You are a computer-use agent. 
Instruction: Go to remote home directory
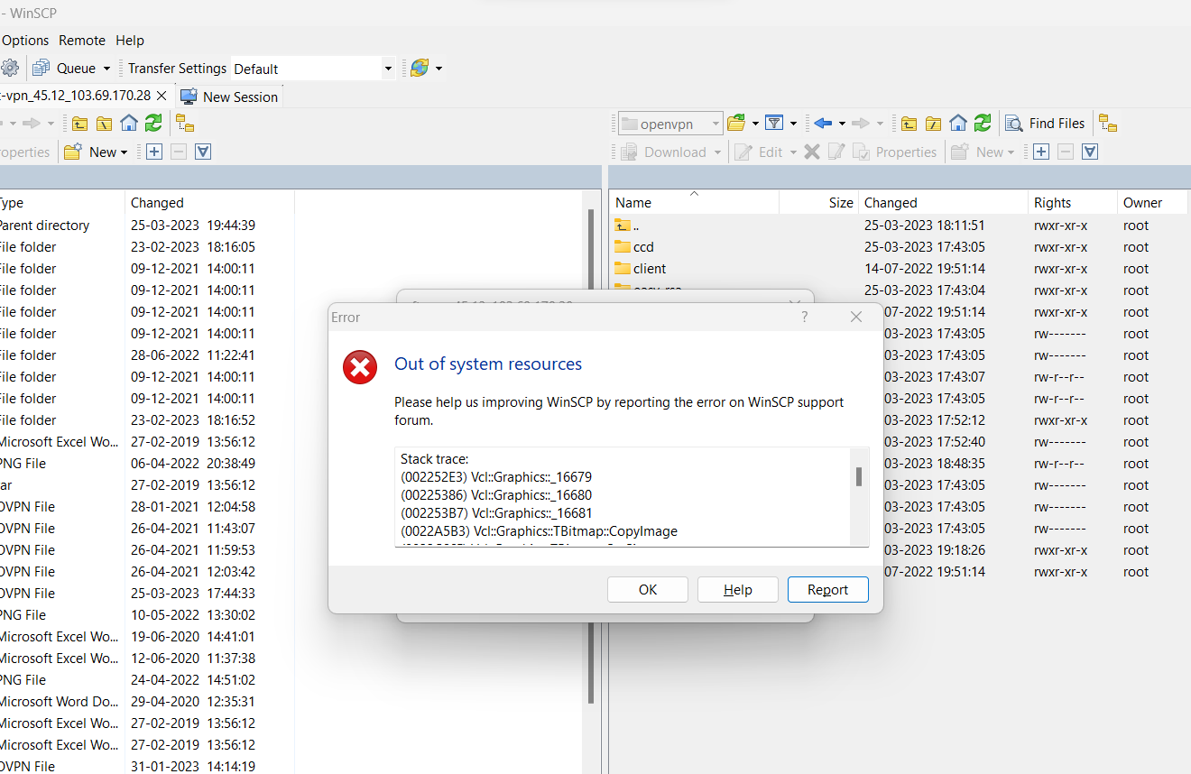(x=958, y=124)
